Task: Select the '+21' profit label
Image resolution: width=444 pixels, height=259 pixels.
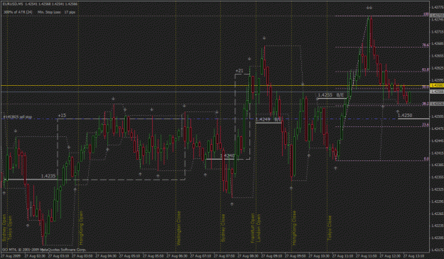Action: point(239,71)
